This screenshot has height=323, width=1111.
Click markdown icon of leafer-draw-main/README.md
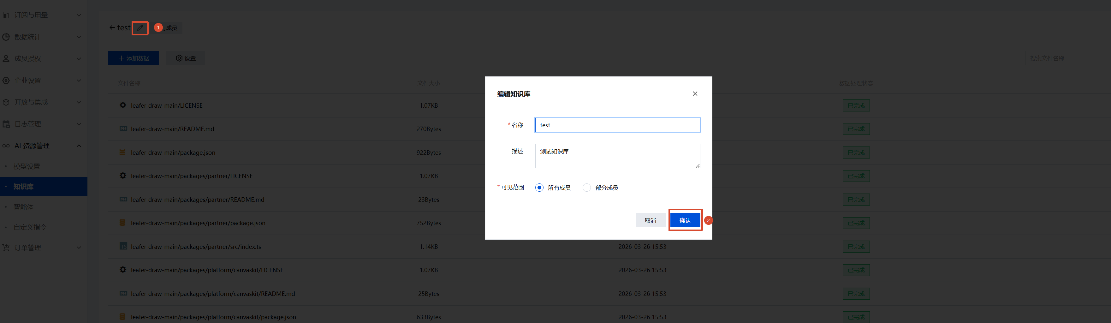pos(123,129)
